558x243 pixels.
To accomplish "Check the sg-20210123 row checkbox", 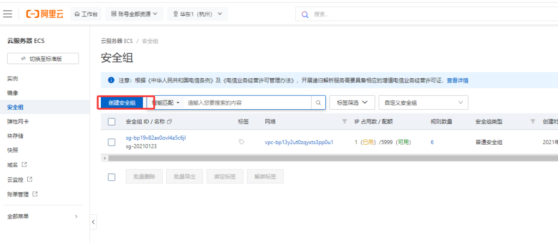I will tap(111, 142).
